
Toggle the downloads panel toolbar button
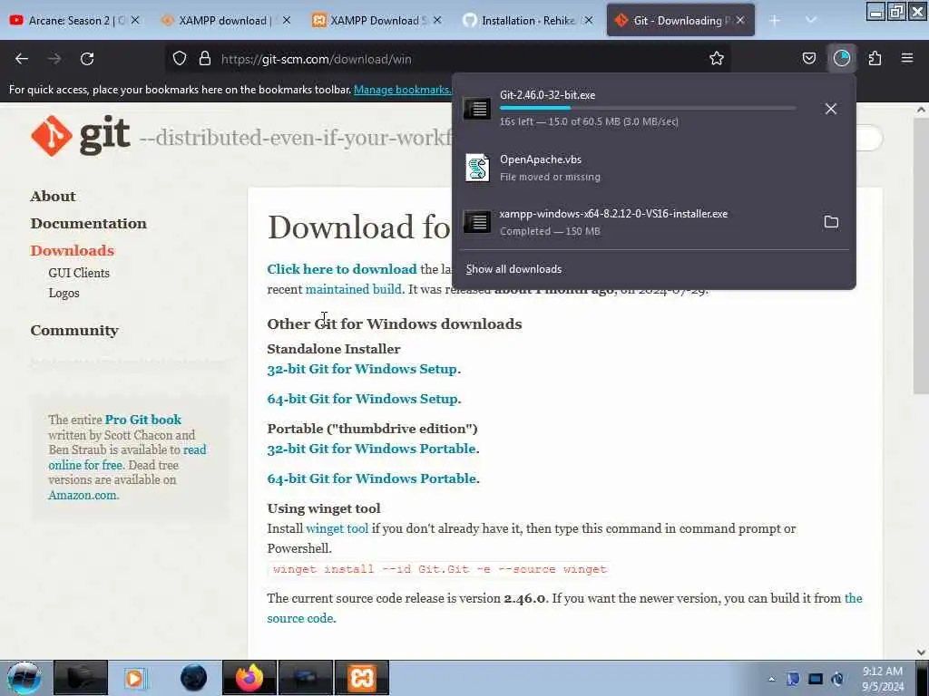841,59
